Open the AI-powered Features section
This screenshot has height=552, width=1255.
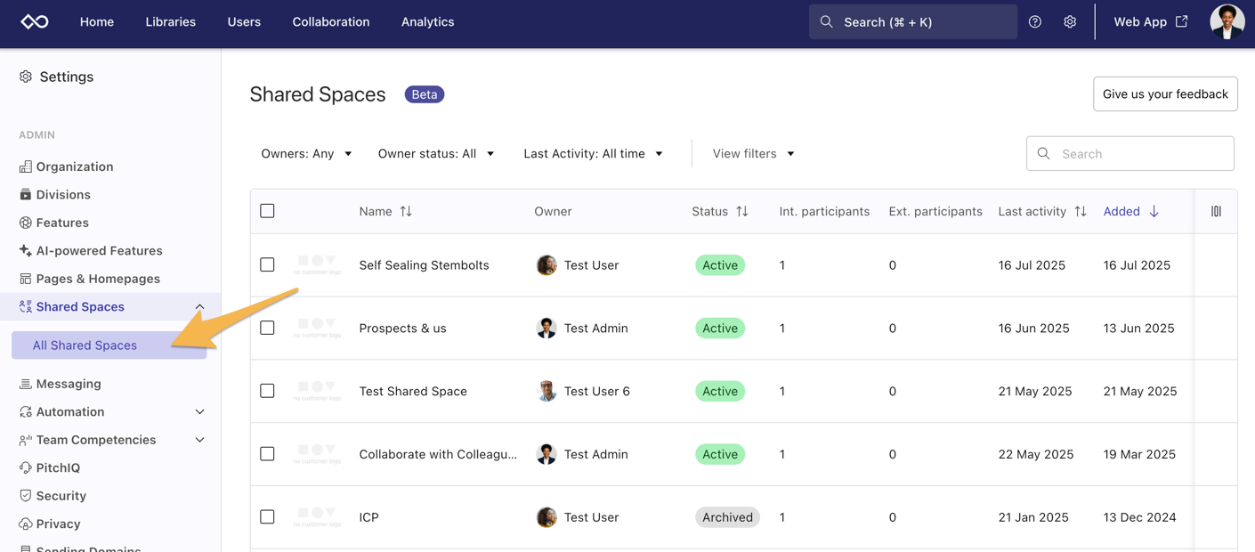98,250
